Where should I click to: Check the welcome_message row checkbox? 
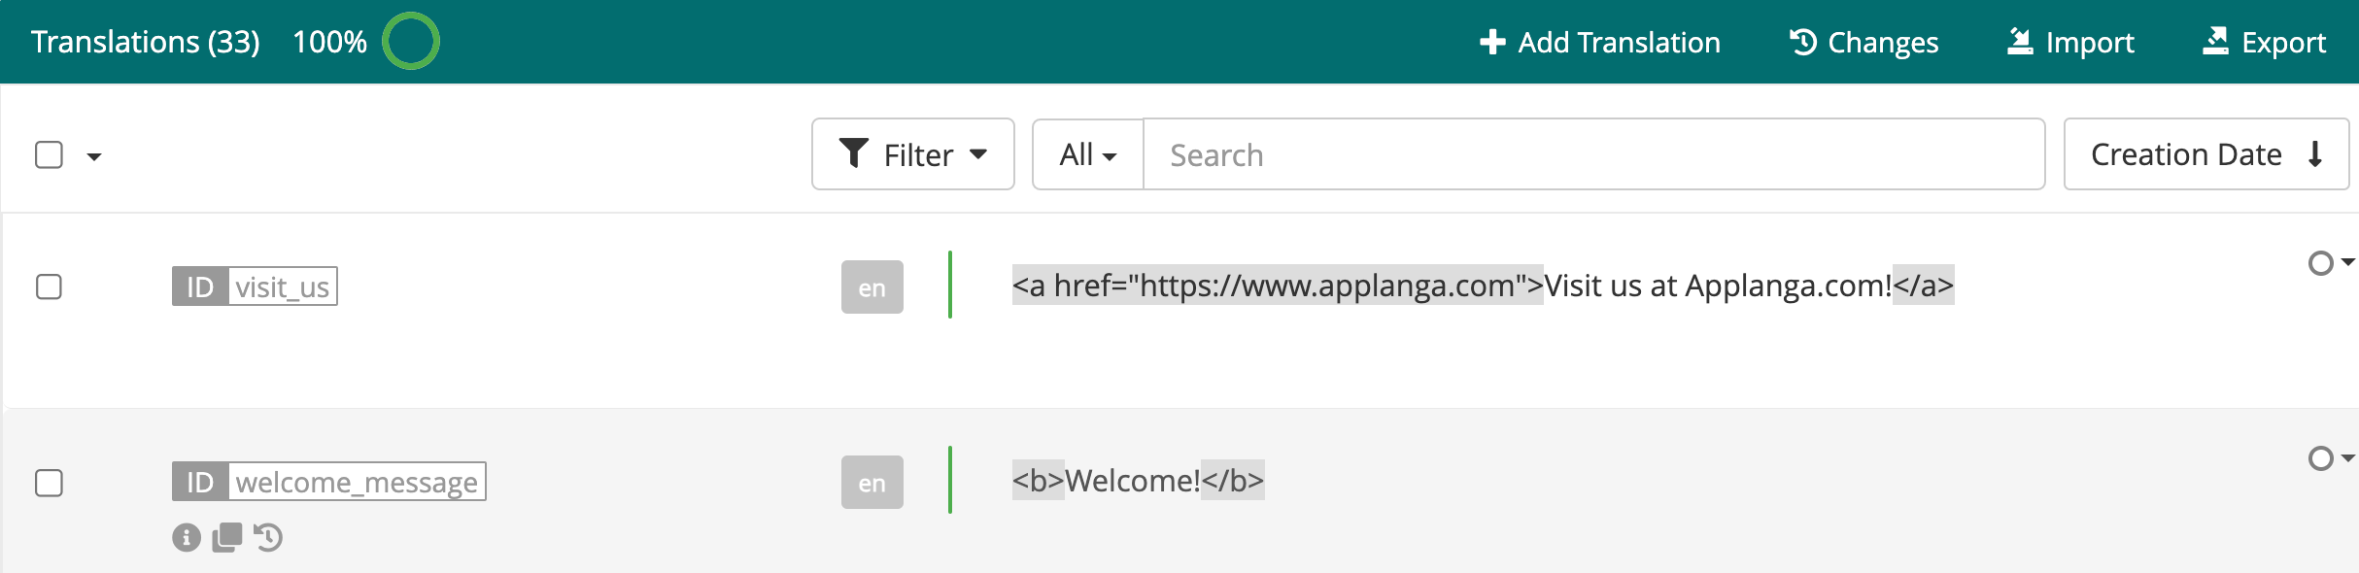click(x=49, y=483)
